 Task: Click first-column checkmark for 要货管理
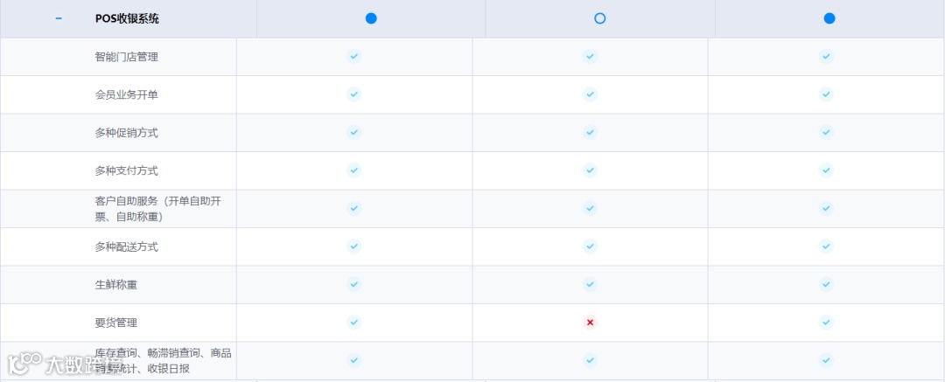point(353,323)
